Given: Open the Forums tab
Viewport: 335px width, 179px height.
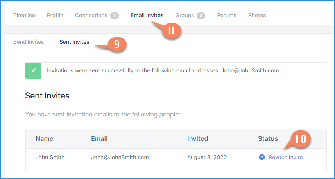Looking at the screenshot, I should point(227,15).
